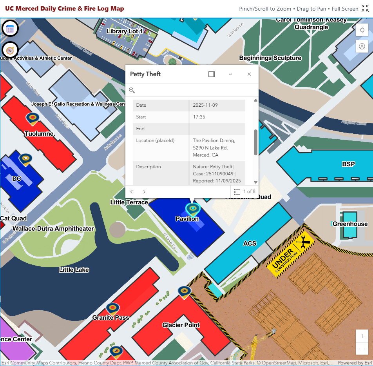Advance to next record with right chevron
Image resolution: width=373 pixels, height=366 pixels.
[144, 192]
